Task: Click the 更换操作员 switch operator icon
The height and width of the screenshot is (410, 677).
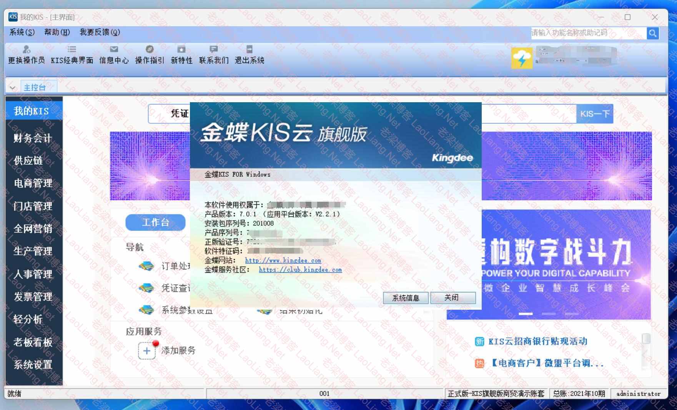Action: (x=26, y=50)
